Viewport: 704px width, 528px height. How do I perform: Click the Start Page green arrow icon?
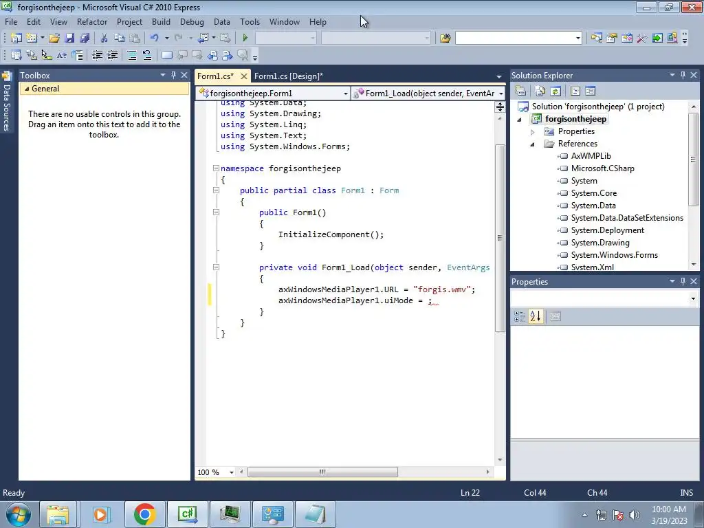[x=657, y=38]
